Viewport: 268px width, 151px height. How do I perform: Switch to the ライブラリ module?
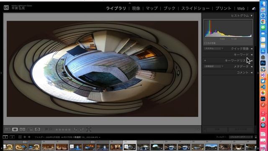tap(116, 8)
